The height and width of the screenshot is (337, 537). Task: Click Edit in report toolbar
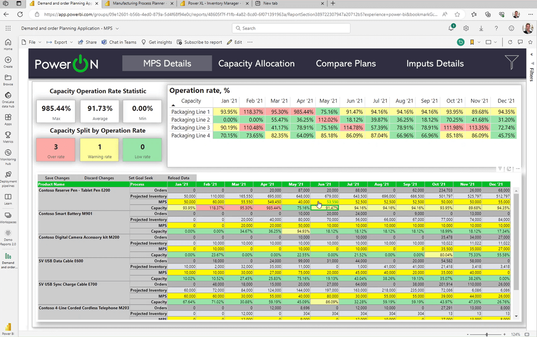[x=235, y=42]
